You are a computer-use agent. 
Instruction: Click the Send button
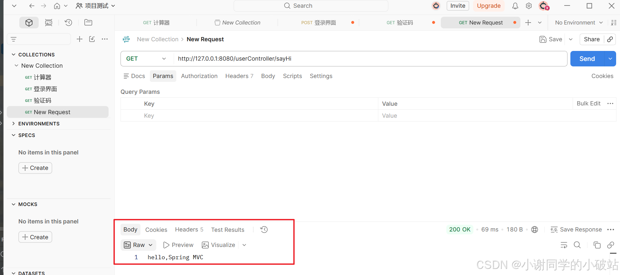tap(587, 59)
